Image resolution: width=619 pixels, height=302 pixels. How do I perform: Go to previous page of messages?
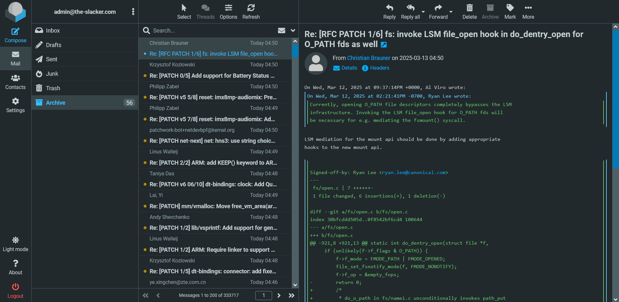click(158, 295)
